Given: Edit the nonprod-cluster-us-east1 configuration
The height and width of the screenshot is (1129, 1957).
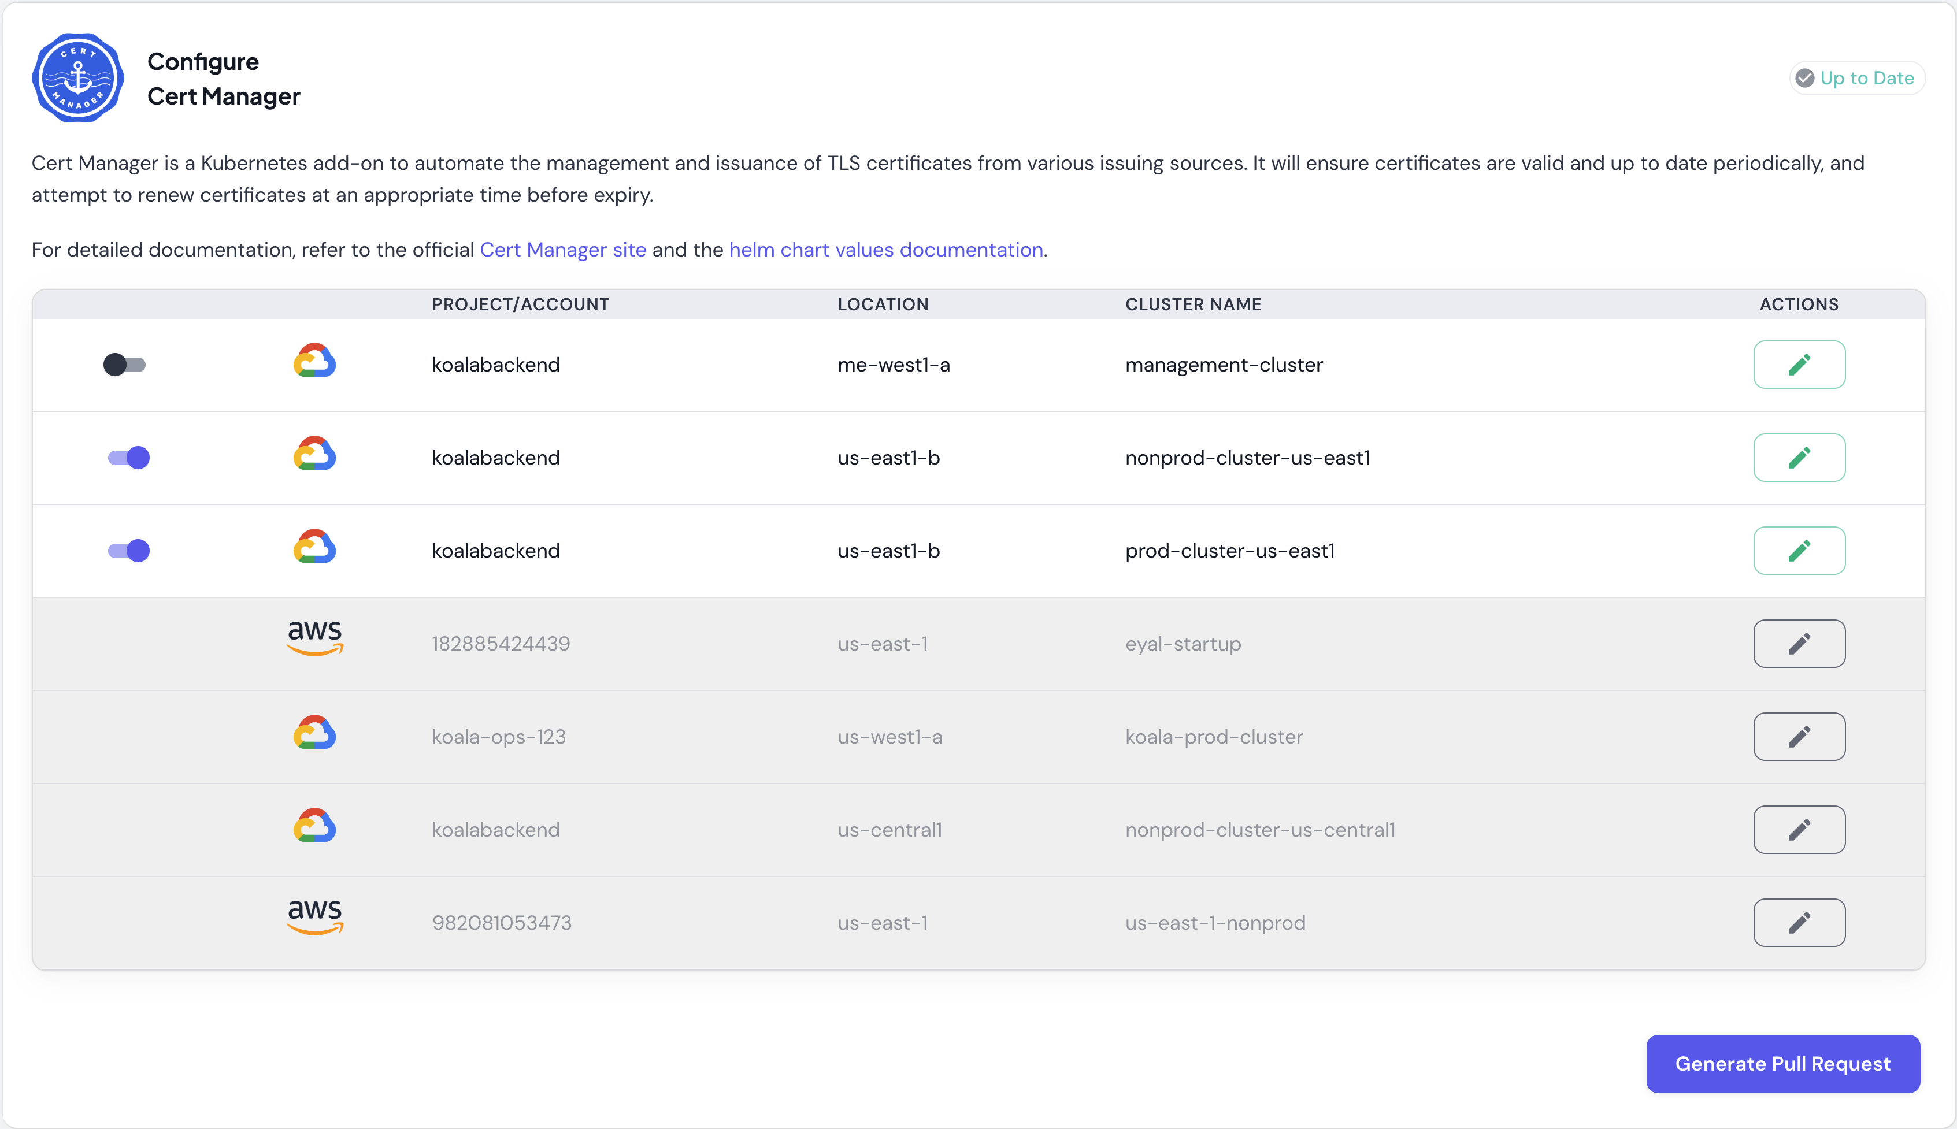Looking at the screenshot, I should click(1799, 456).
